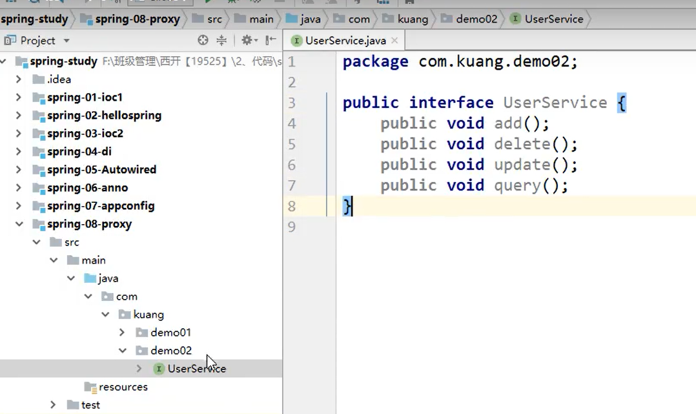Viewport: 696px width, 414px height.
Task: Collapse the demo02 package arrow
Action: (x=123, y=351)
